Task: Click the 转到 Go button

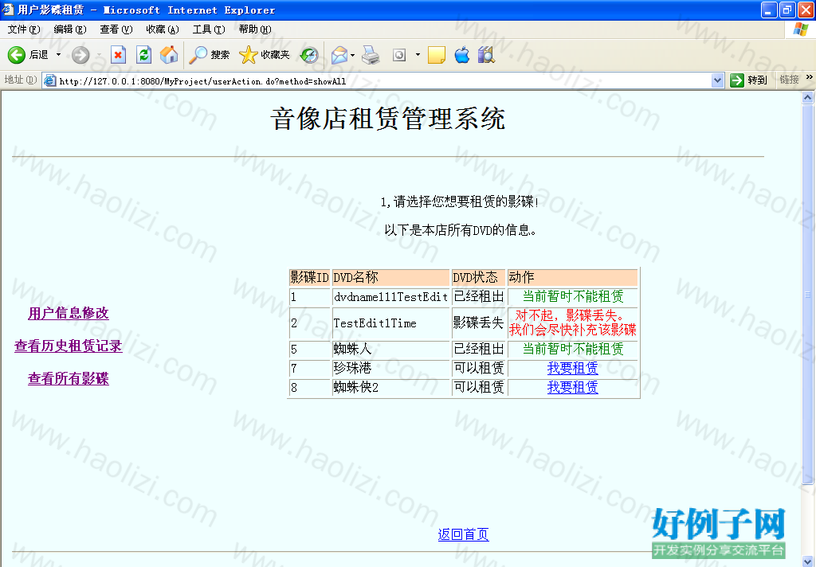Action: pos(749,80)
